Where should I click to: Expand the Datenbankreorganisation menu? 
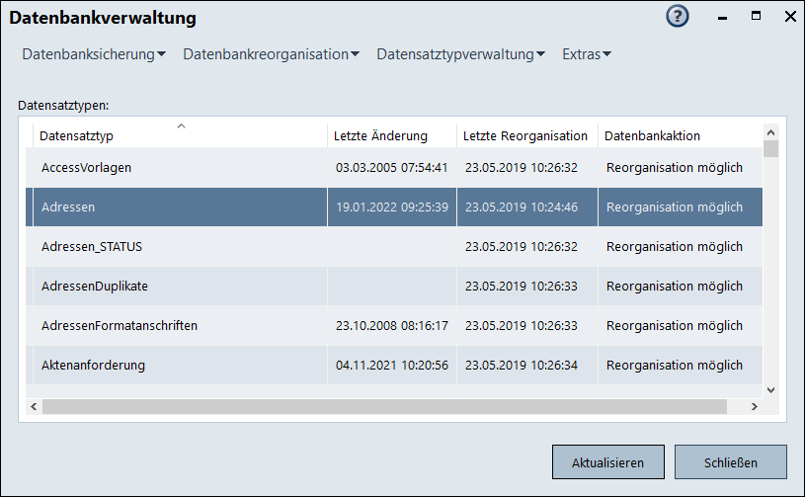tap(271, 54)
